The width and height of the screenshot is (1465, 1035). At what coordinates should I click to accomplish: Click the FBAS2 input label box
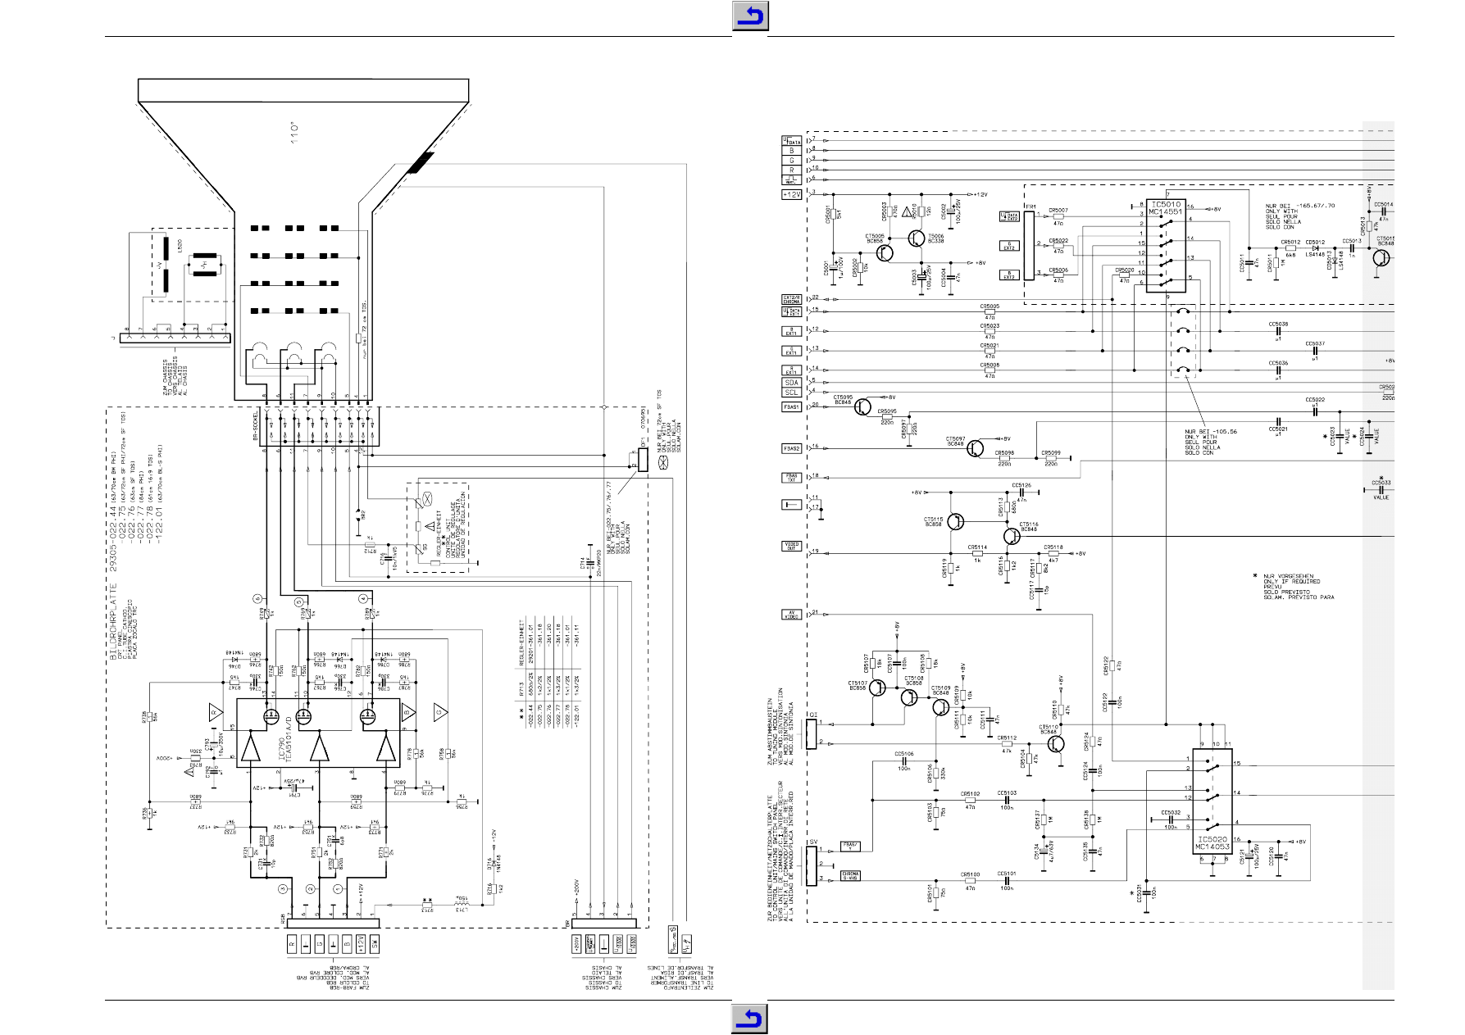click(791, 448)
